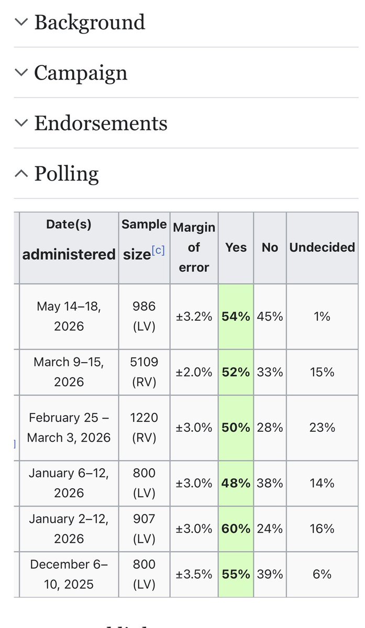The height and width of the screenshot is (628, 365).
Task: Expand the Endorsements section chevron
Action: click(21, 123)
